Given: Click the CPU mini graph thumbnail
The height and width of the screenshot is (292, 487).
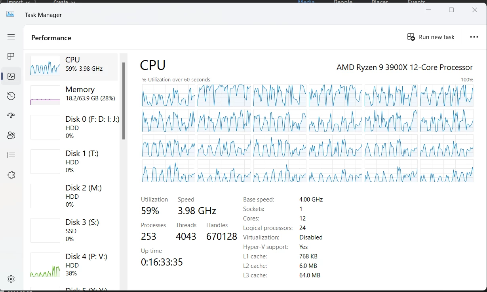Looking at the screenshot, I should coord(45,66).
